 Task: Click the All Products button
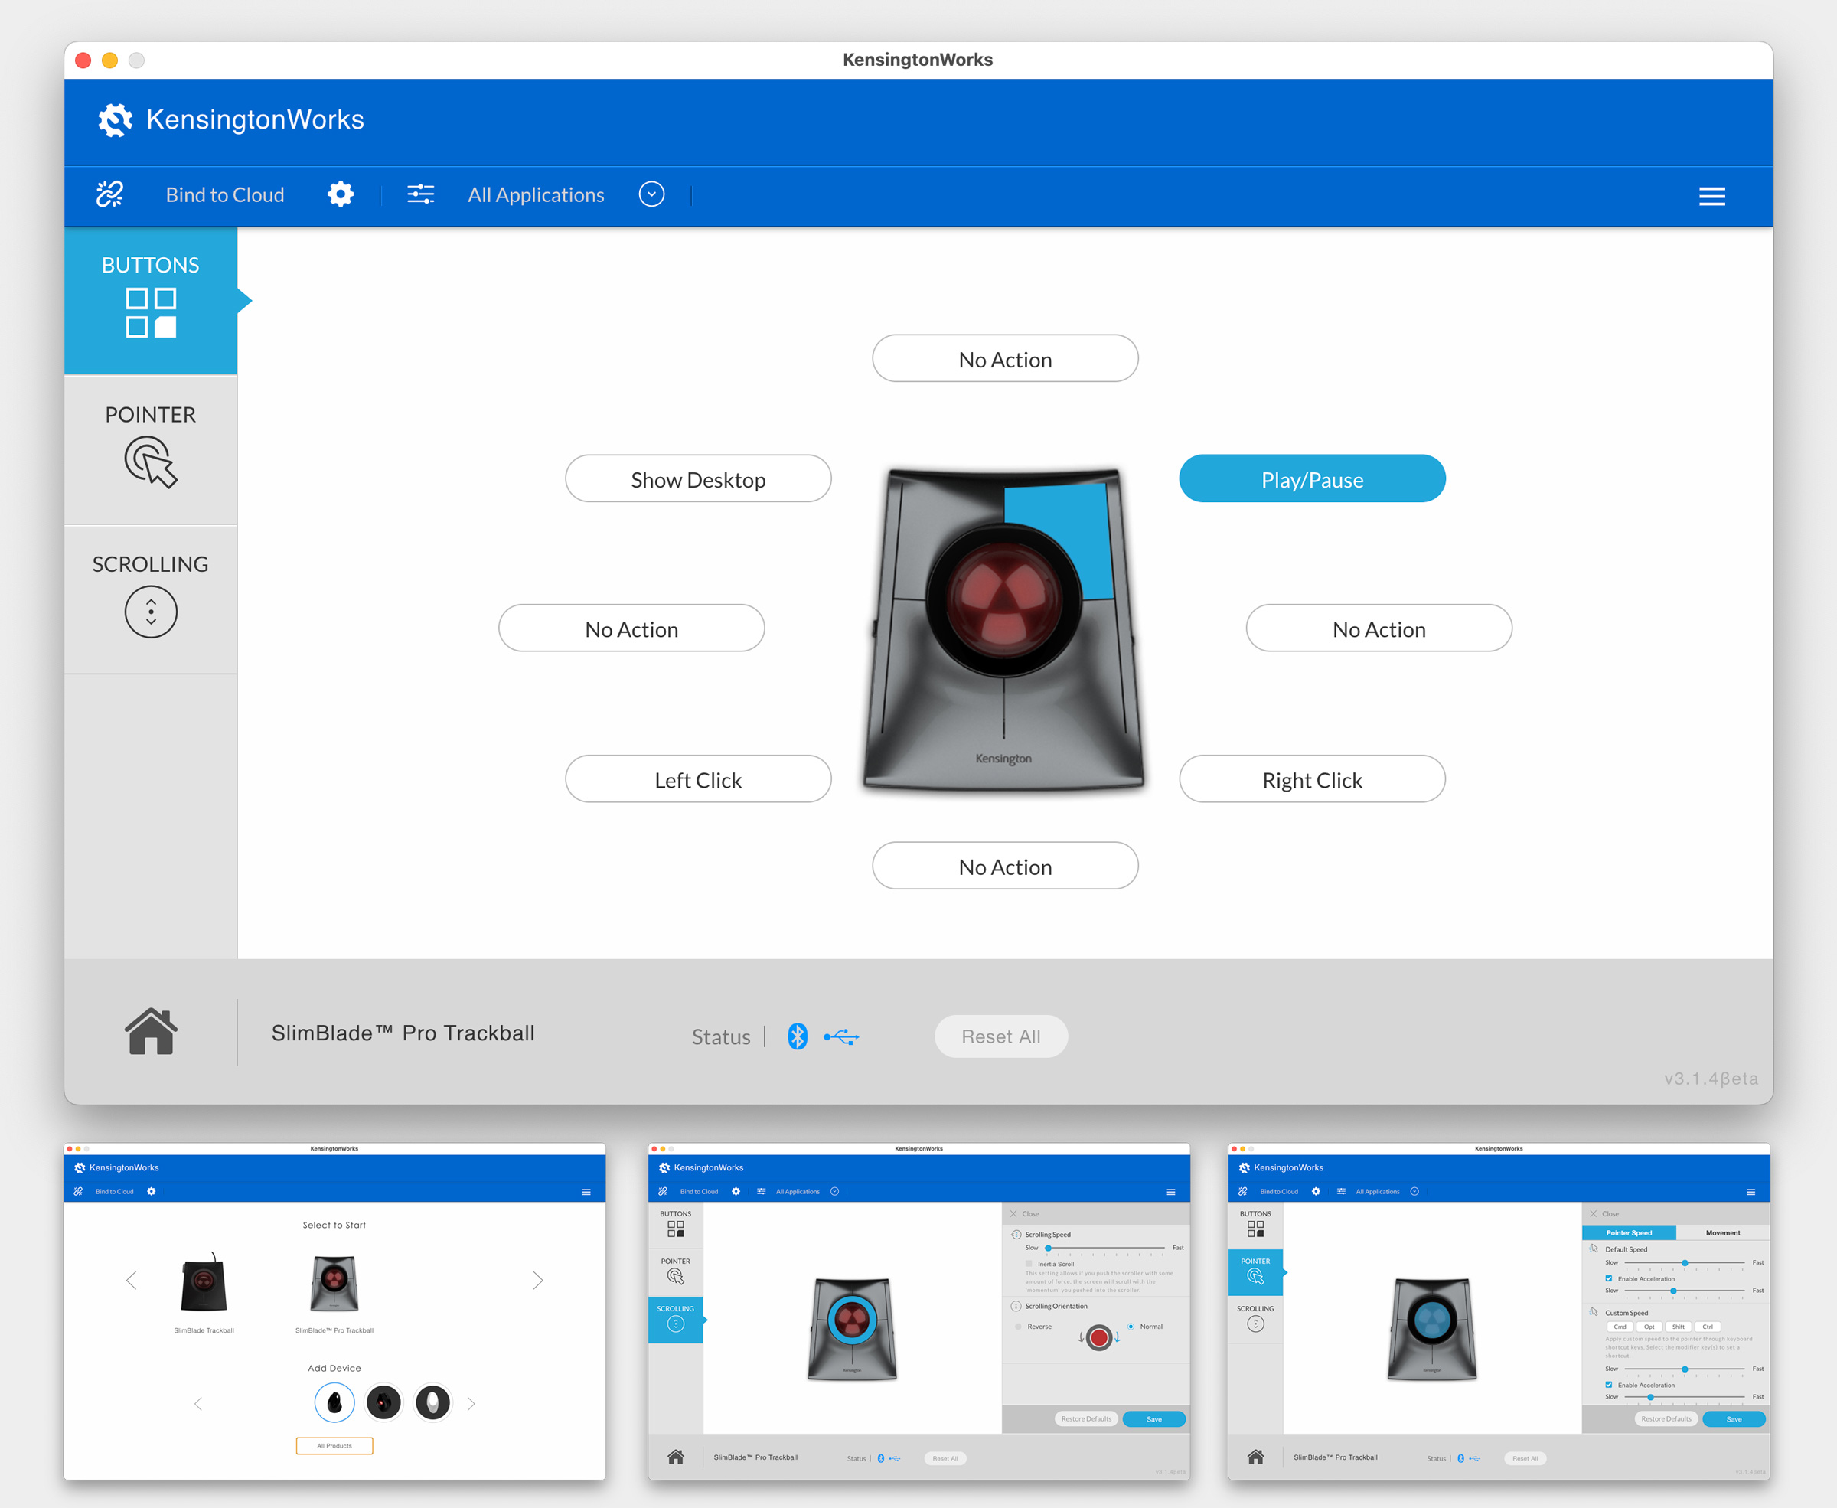[x=334, y=1445]
